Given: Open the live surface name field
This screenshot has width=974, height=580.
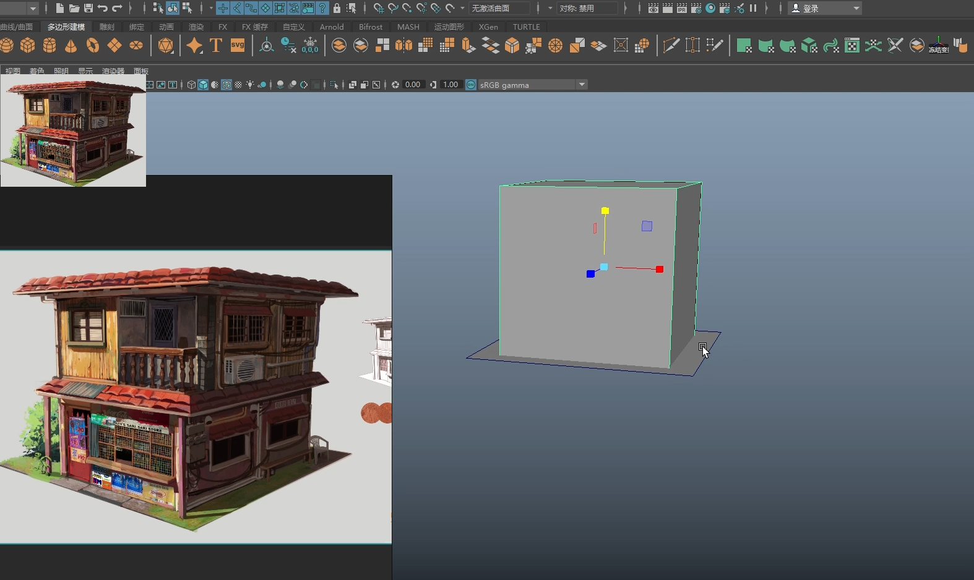Looking at the screenshot, I should (499, 8).
